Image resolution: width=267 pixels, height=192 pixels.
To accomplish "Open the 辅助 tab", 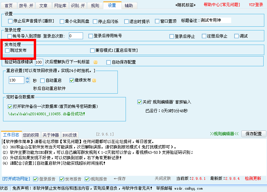I will coord(129,6).
